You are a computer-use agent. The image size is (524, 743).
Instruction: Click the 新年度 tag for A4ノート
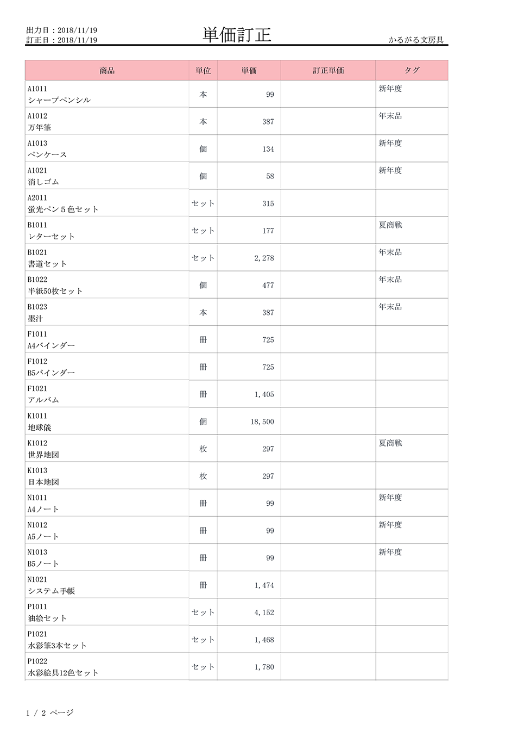390,498
